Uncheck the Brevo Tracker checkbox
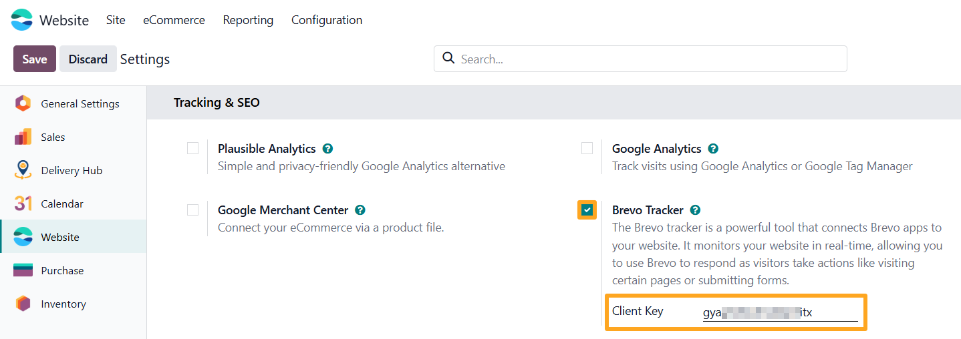The height and width of the screenshot is (339, 961). tap(587, 210)
